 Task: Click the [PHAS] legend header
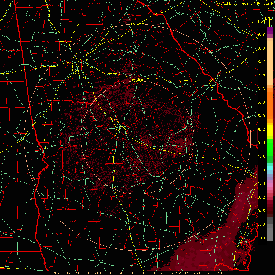[x=258, y=21]
